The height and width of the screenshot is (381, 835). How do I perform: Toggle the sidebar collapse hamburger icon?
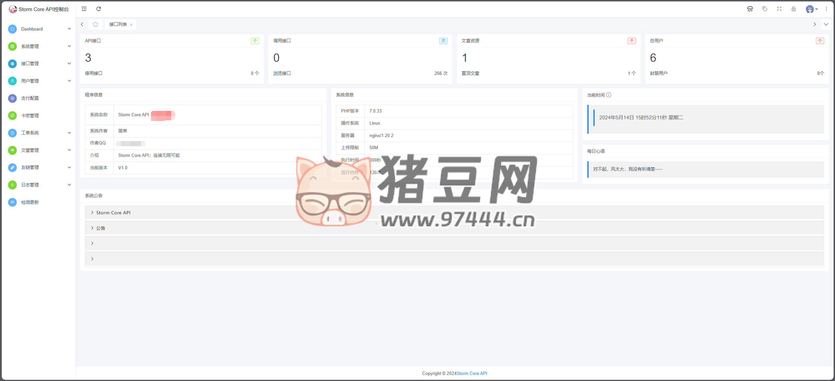(84, 9)
